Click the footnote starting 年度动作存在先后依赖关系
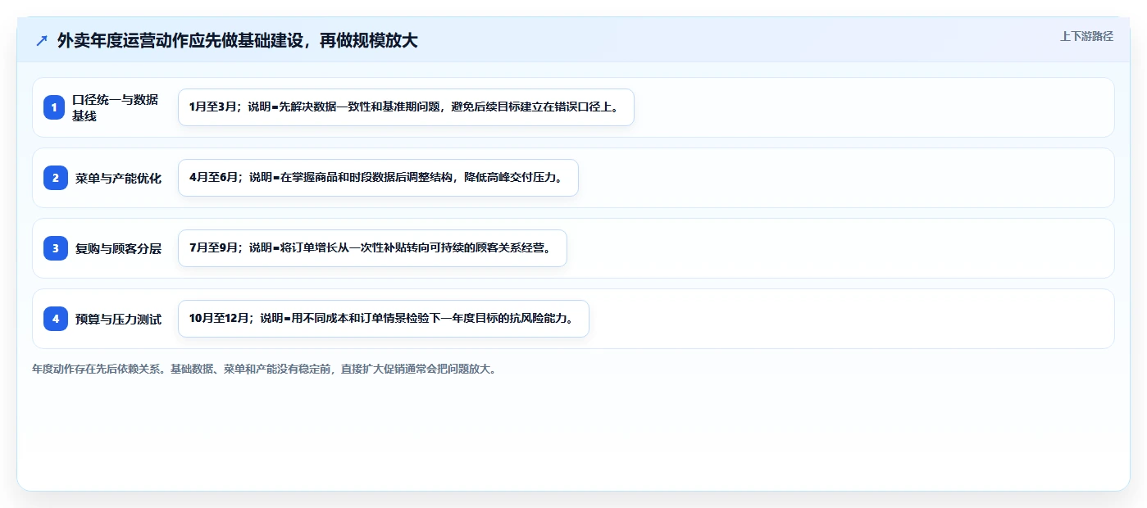The height and width of the screenshot is (508, 1147). coord(264,369)
